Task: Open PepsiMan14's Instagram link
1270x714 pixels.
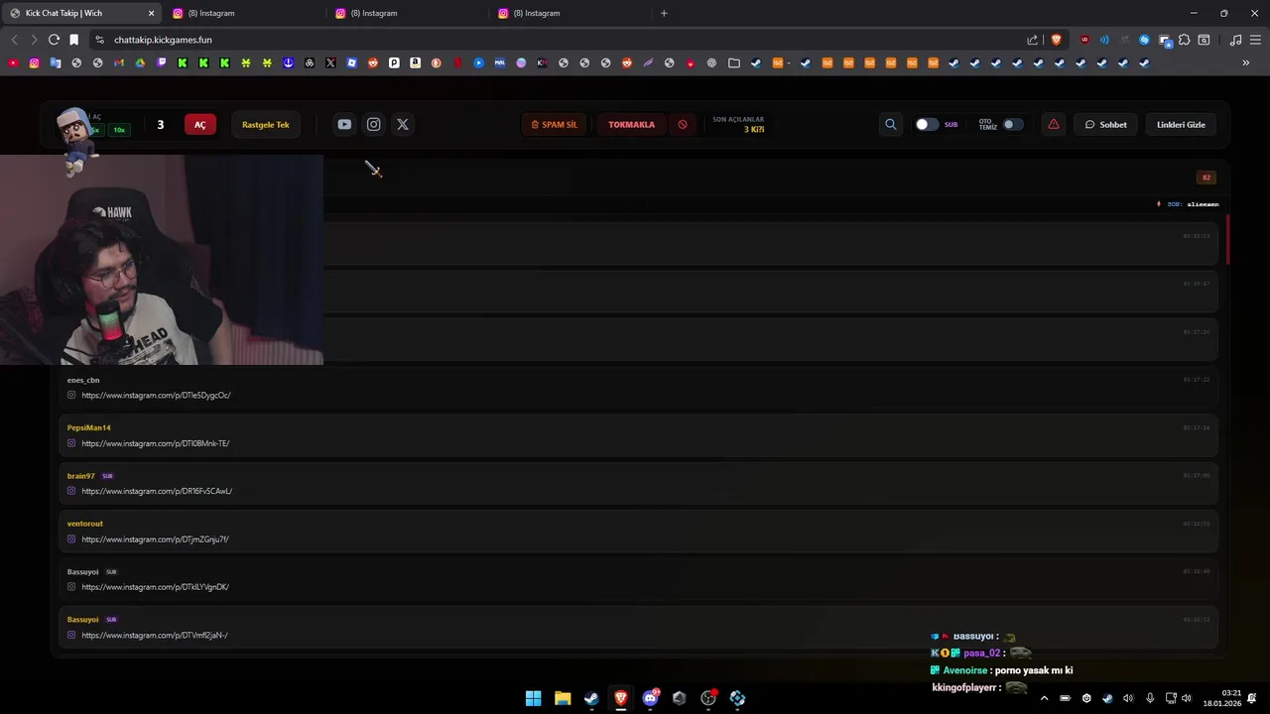Action: click(x=155, y=443)
